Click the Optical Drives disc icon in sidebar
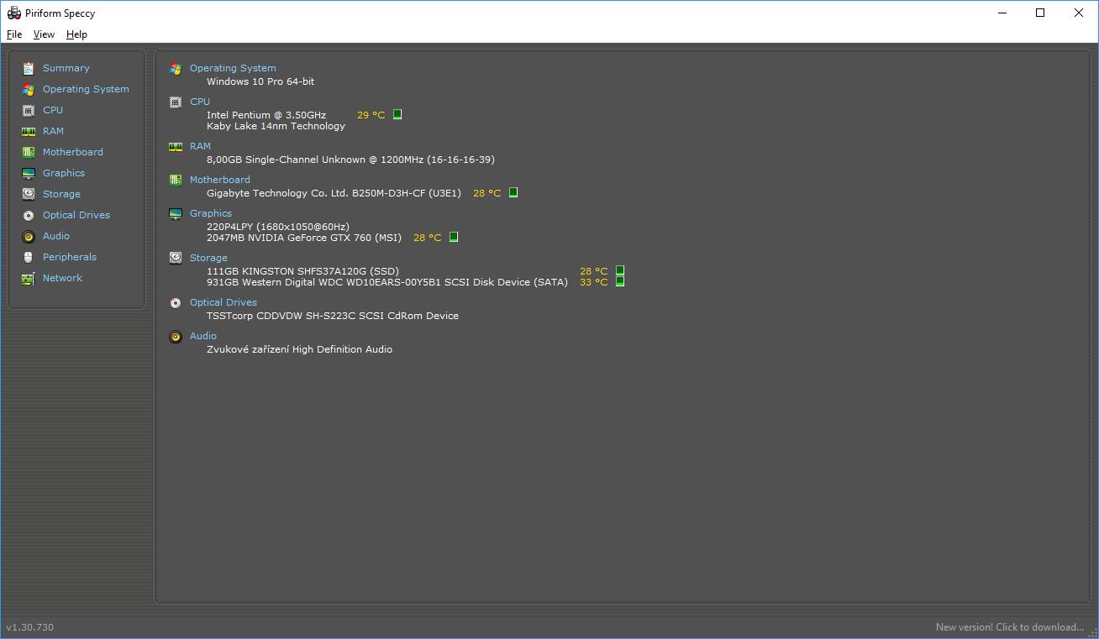1099x639 pixels. [29, 215]
